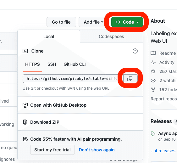The image size is (177, 163).
Task: Click Start my free trial button
Action: (53, 150)
